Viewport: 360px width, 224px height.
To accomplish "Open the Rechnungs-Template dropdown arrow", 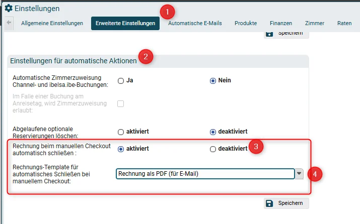I will click(299, 174).
